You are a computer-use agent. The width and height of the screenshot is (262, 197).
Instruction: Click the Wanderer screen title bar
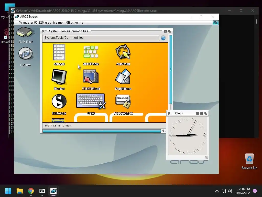point(113,23)
